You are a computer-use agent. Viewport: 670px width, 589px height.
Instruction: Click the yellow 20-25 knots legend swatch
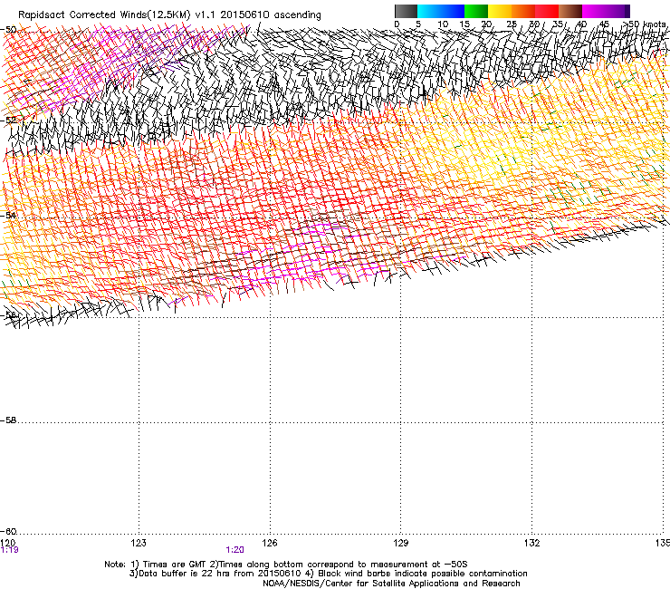pyautogui.click(x=500, y=11)
